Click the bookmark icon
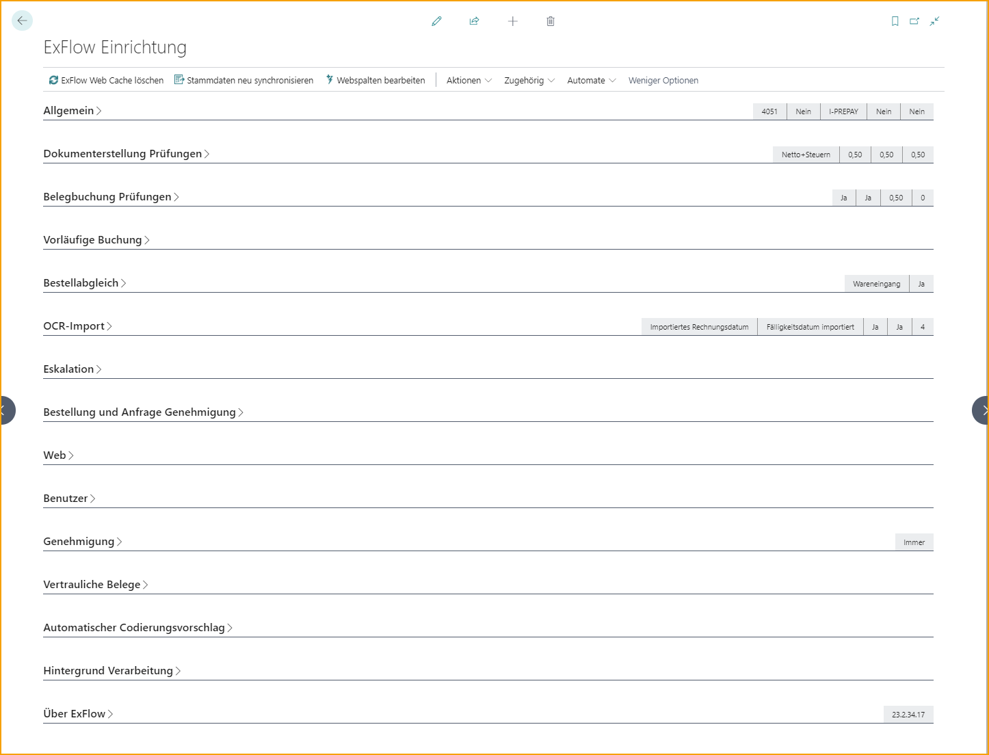This screenshot has height=755, width=989. tap(895, 21)
